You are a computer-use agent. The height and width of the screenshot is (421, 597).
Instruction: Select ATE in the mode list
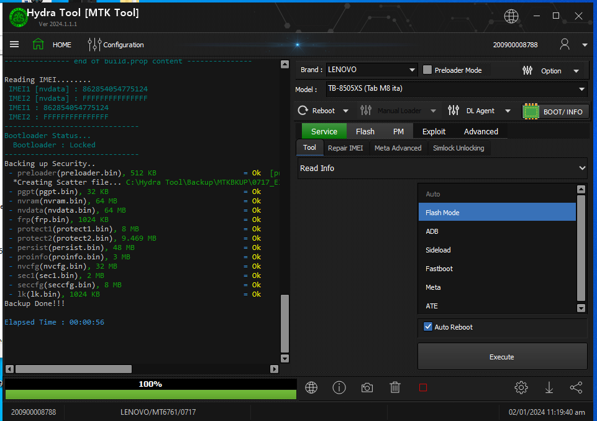pos(497,306)
